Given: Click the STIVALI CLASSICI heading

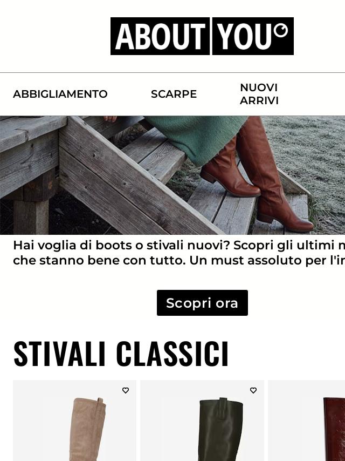Looking at the screenshot, I should pos(121,354).
